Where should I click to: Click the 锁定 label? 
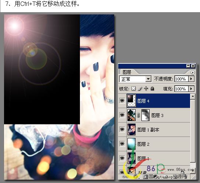pos(124,89)
